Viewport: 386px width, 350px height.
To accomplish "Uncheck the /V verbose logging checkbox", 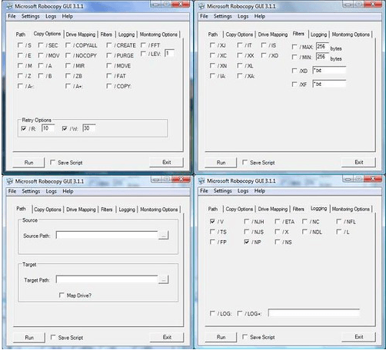I will coord(212,221).
